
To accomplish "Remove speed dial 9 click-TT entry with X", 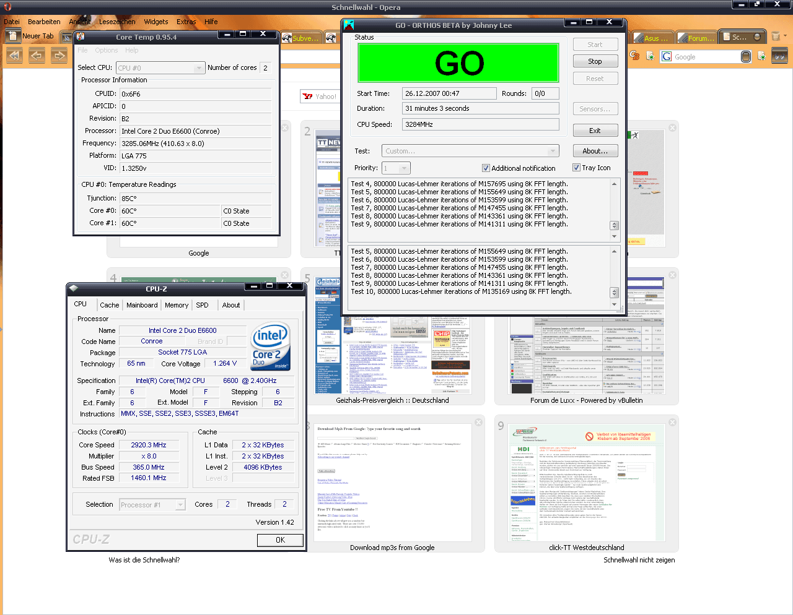I will [x=673, y=422].
